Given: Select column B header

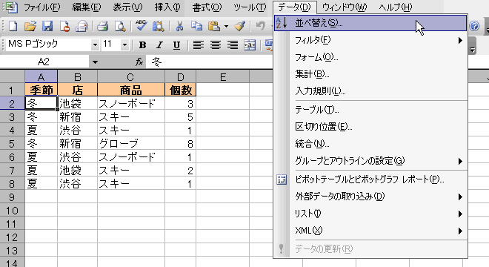Looking at the screenshot, I should [x=77, y=77].
